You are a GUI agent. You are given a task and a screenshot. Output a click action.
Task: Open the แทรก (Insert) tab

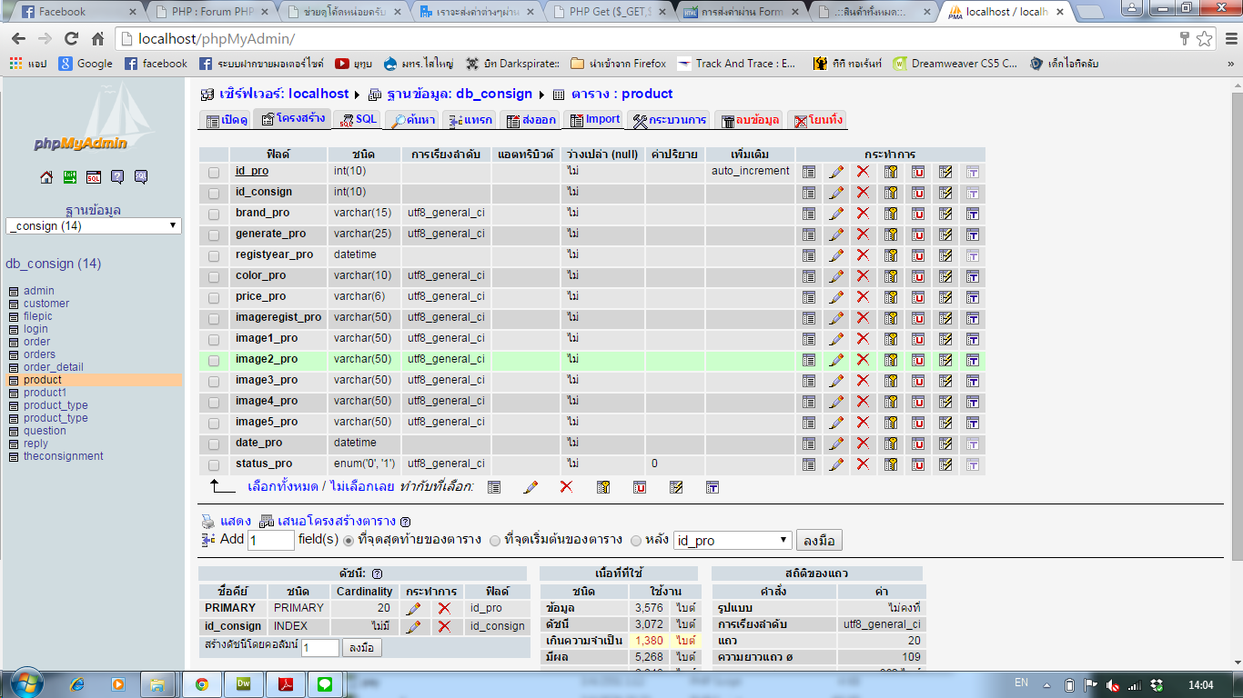469,120
